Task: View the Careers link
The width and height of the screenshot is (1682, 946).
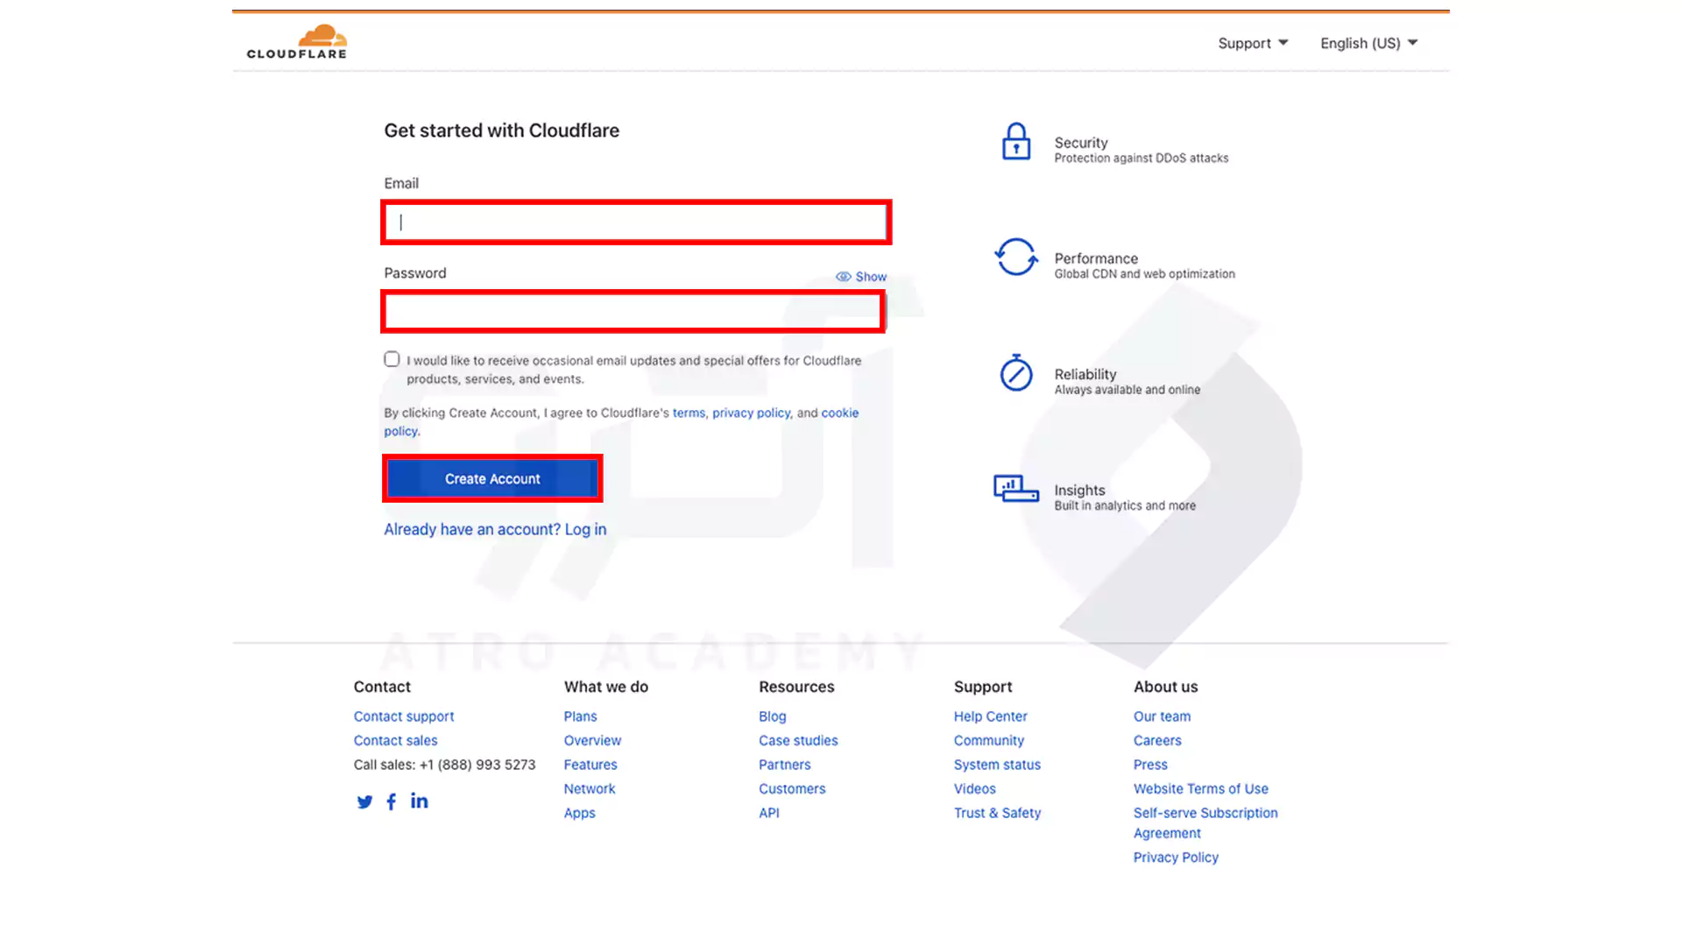Action: [1157, 741]
